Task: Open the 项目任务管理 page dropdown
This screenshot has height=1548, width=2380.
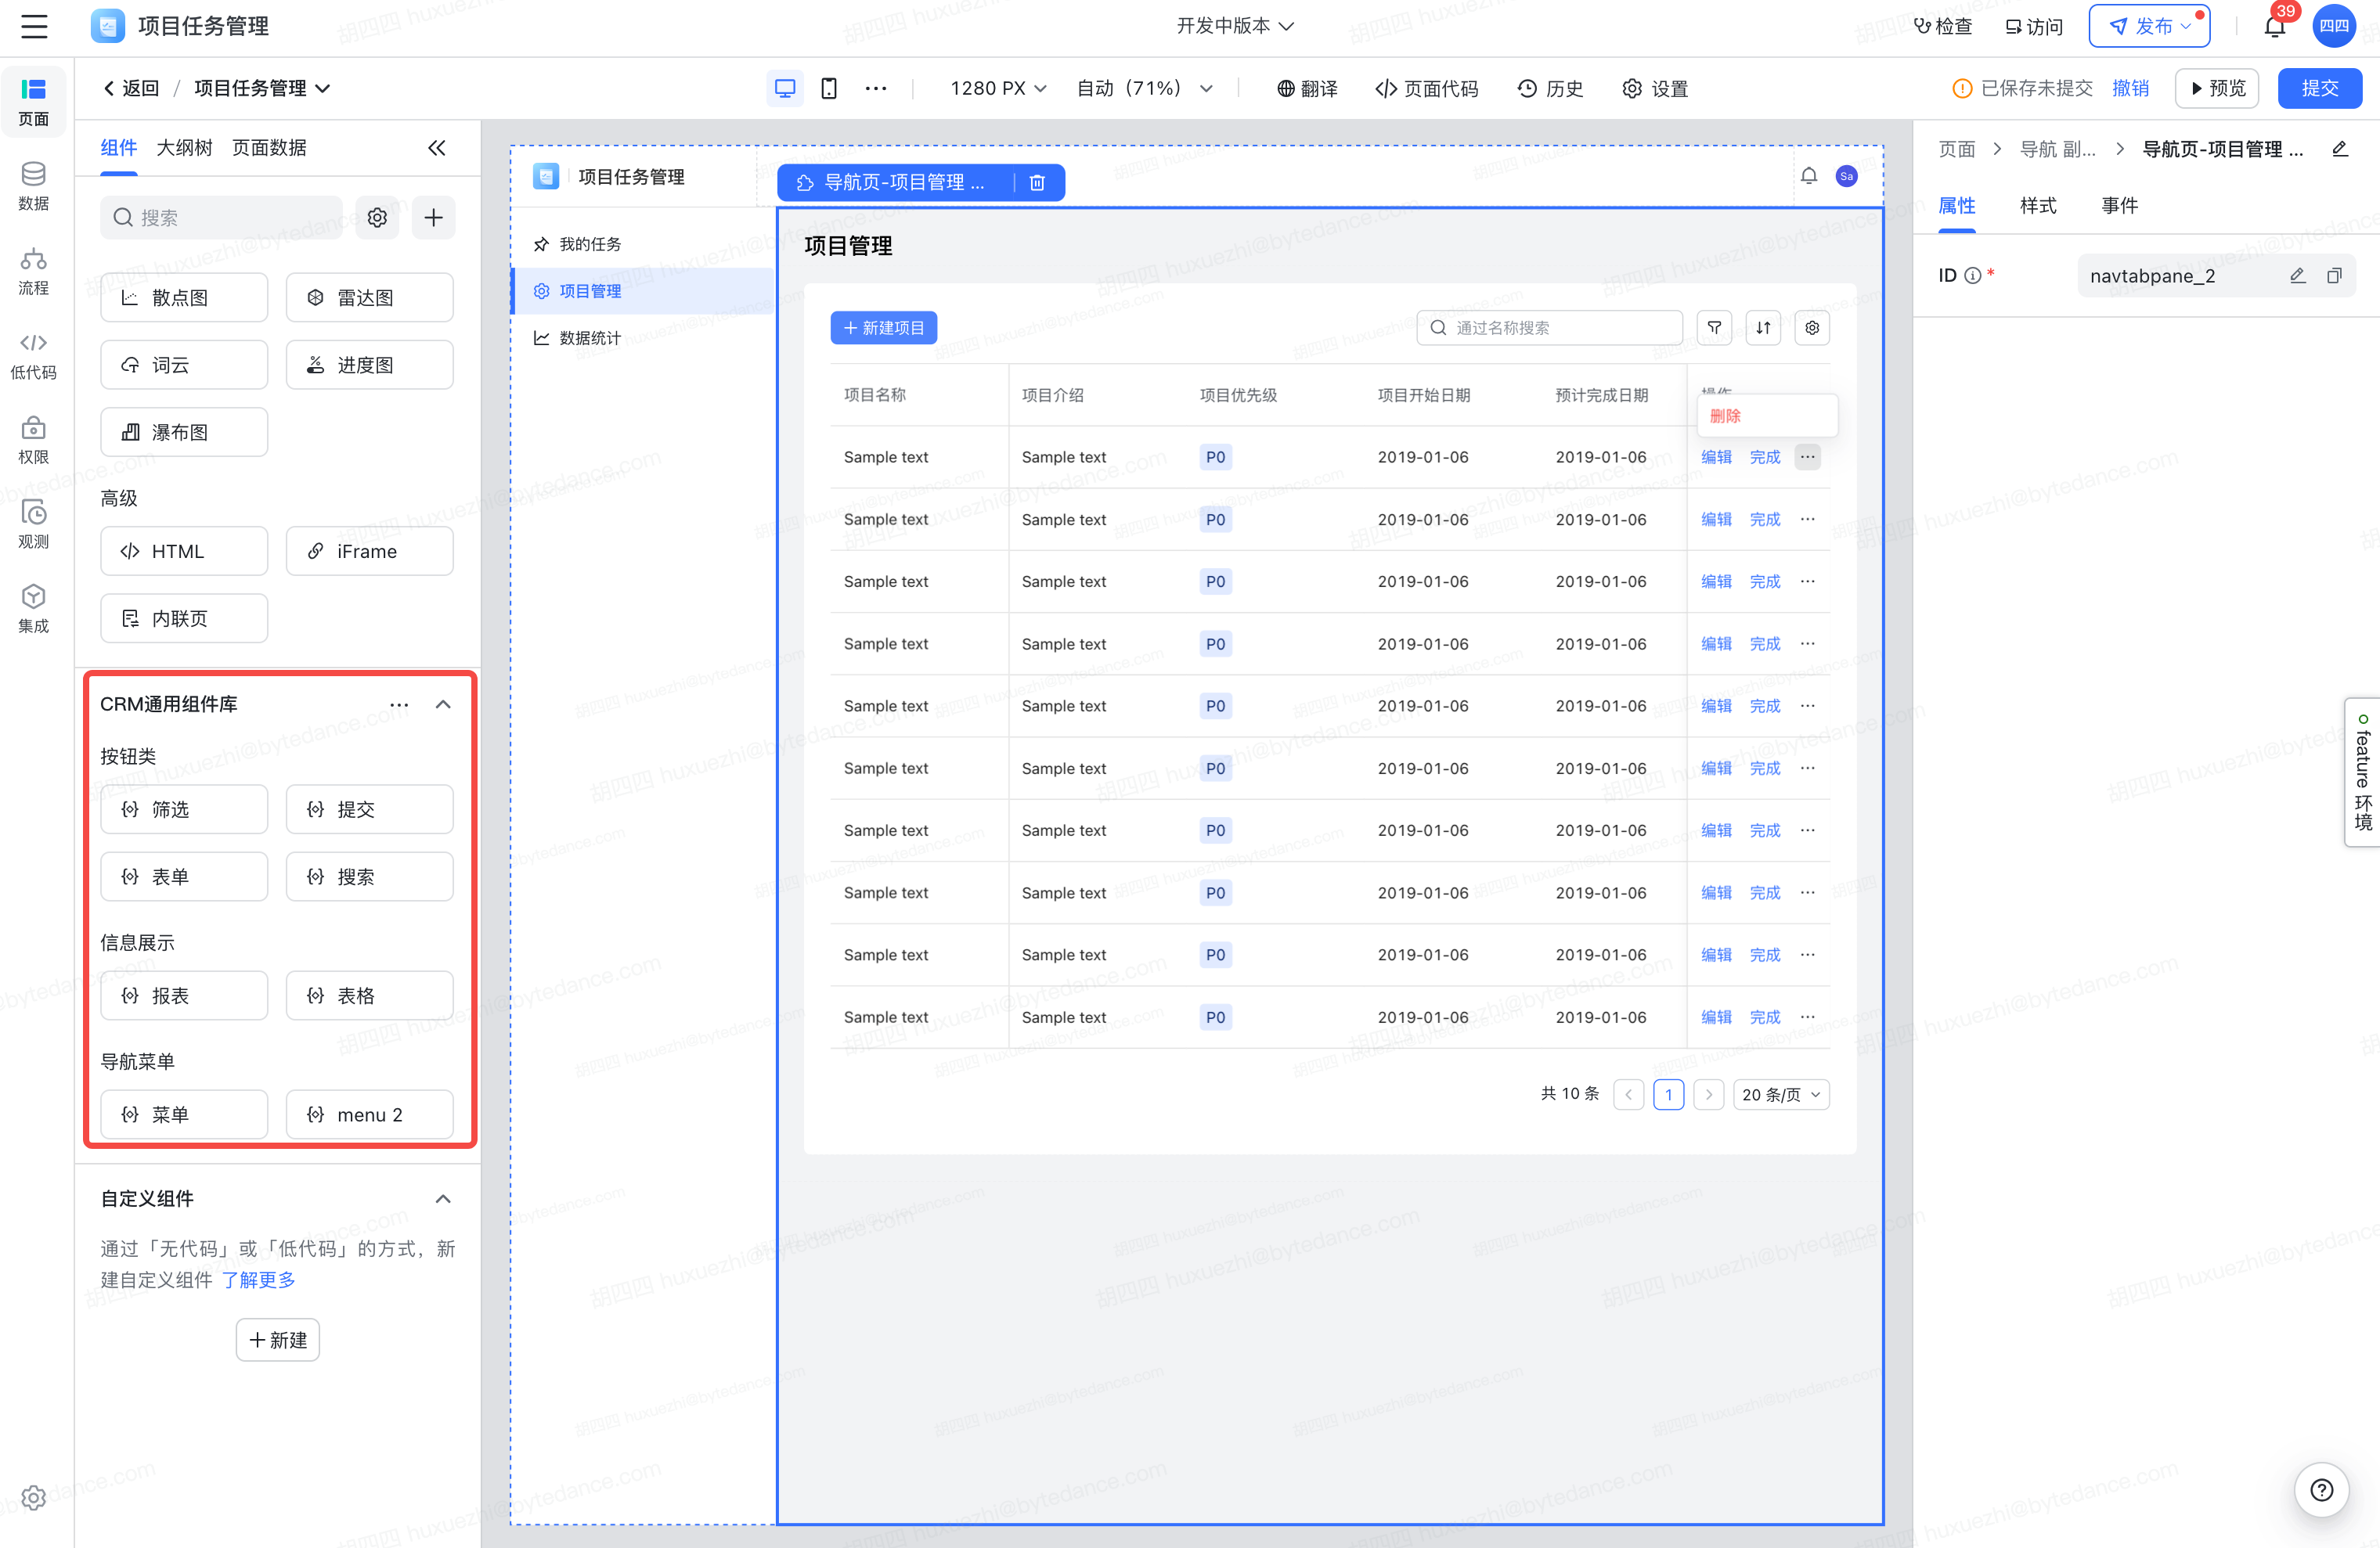Action: coord(262,89)
